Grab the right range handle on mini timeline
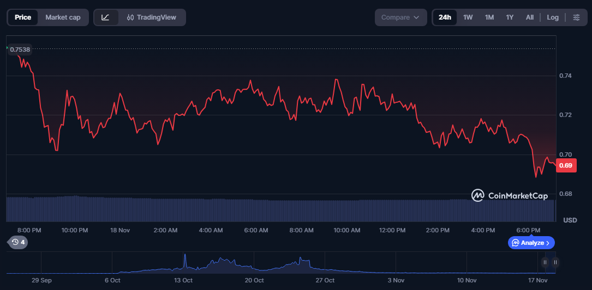Viewport: 592px width, 290px height. point(555,262)
